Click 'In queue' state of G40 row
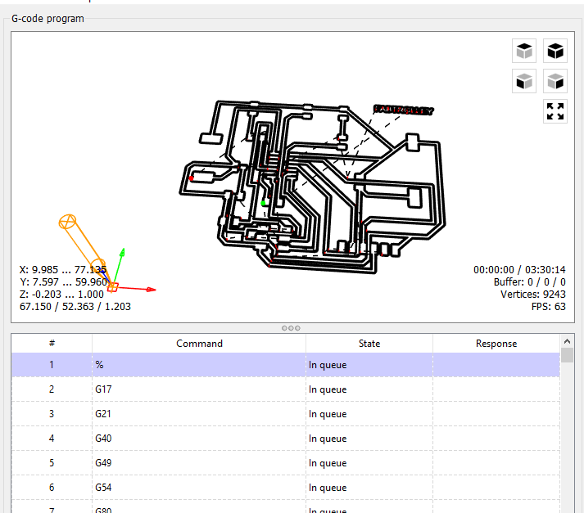The image size is (584, 513). [369, 439]
